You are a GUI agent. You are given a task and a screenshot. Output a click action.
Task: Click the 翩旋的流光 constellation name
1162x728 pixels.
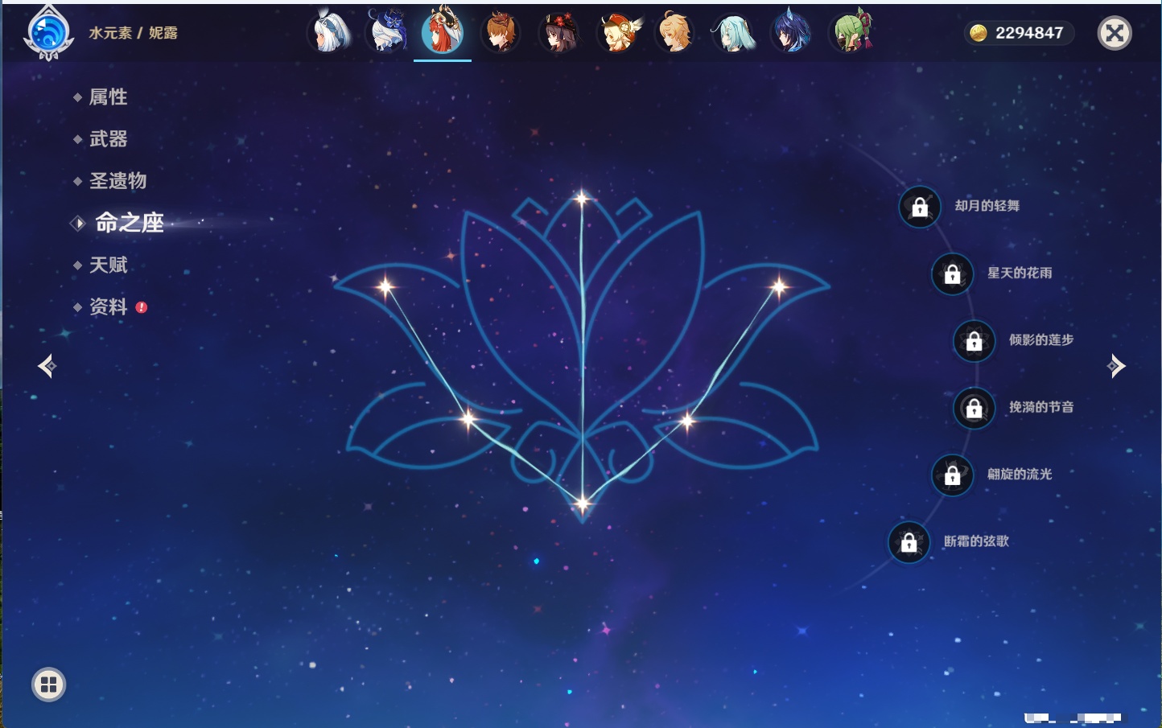(x=1020, y=474)
